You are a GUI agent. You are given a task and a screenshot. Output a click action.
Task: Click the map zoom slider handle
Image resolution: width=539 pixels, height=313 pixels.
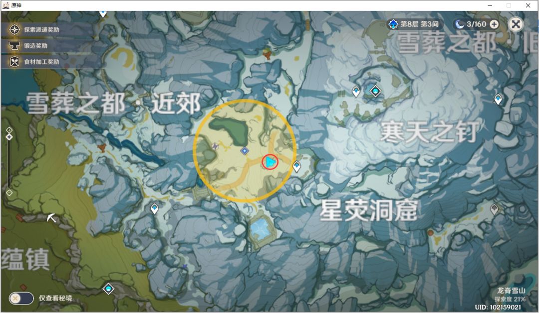click(x=9, y=137)
